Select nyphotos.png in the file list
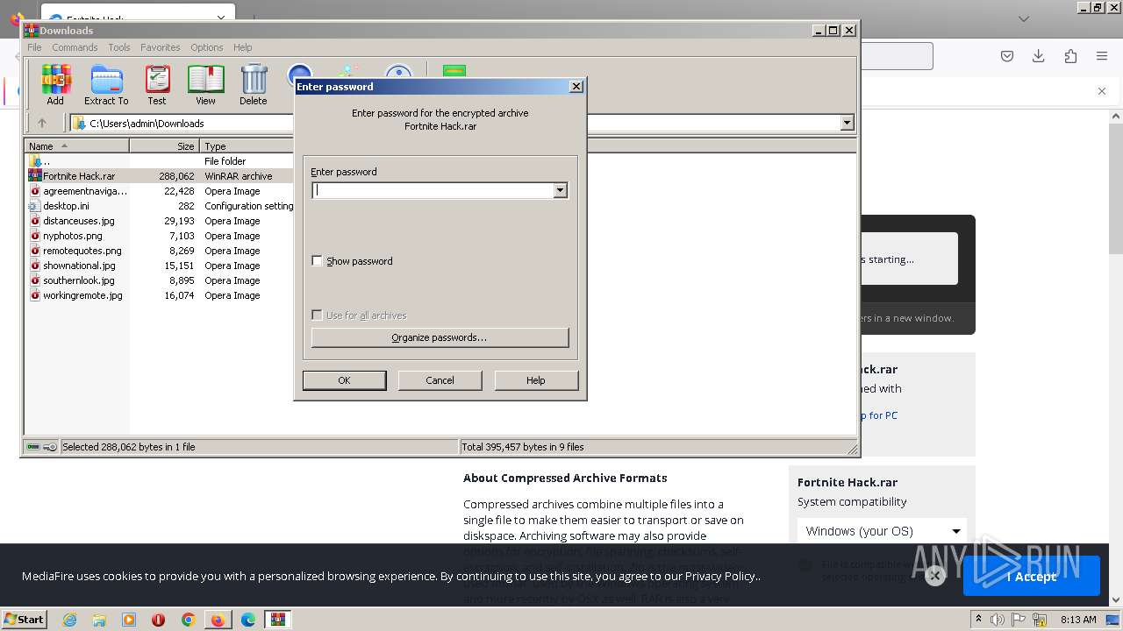The width and height of the screenshot is (1123, 631). (72, 236)
